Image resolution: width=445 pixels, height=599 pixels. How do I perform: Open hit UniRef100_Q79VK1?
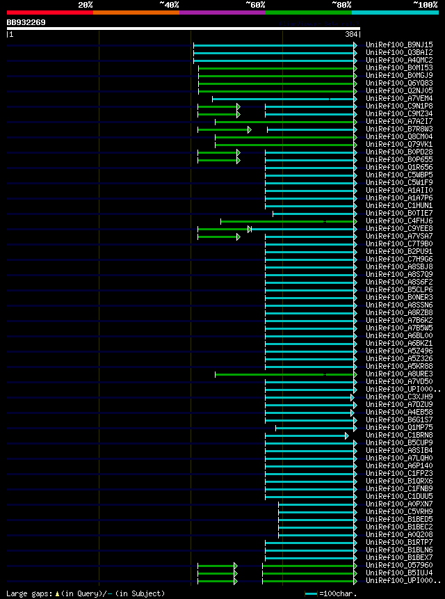[399, 145]
